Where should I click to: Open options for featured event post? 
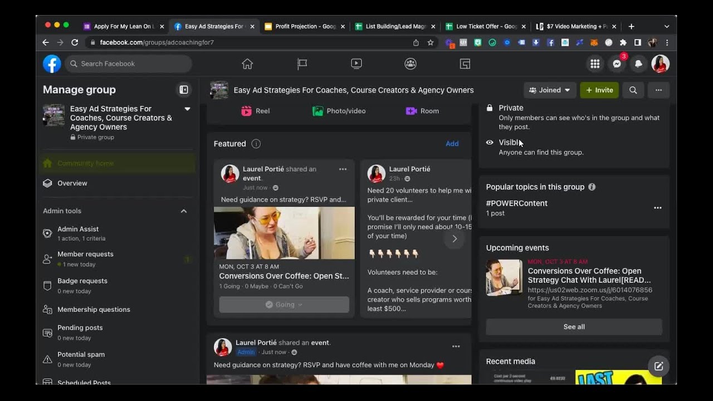[343, 169]
